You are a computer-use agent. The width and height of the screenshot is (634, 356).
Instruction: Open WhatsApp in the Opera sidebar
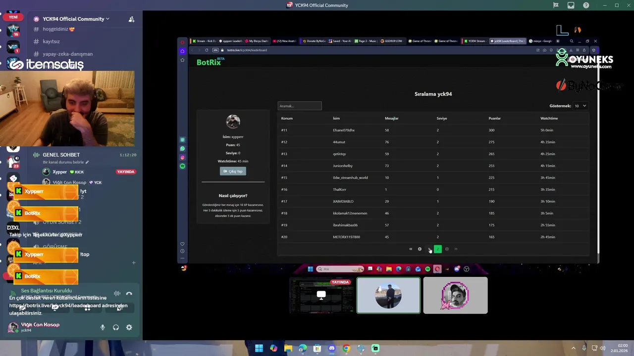182,149
